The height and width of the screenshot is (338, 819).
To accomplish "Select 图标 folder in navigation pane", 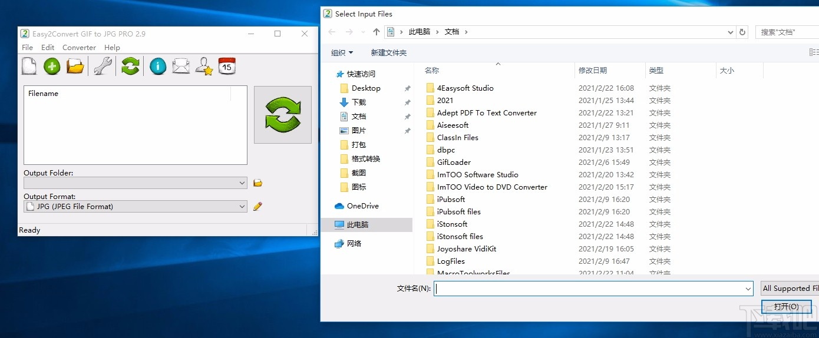I will (x=359, y=187).
